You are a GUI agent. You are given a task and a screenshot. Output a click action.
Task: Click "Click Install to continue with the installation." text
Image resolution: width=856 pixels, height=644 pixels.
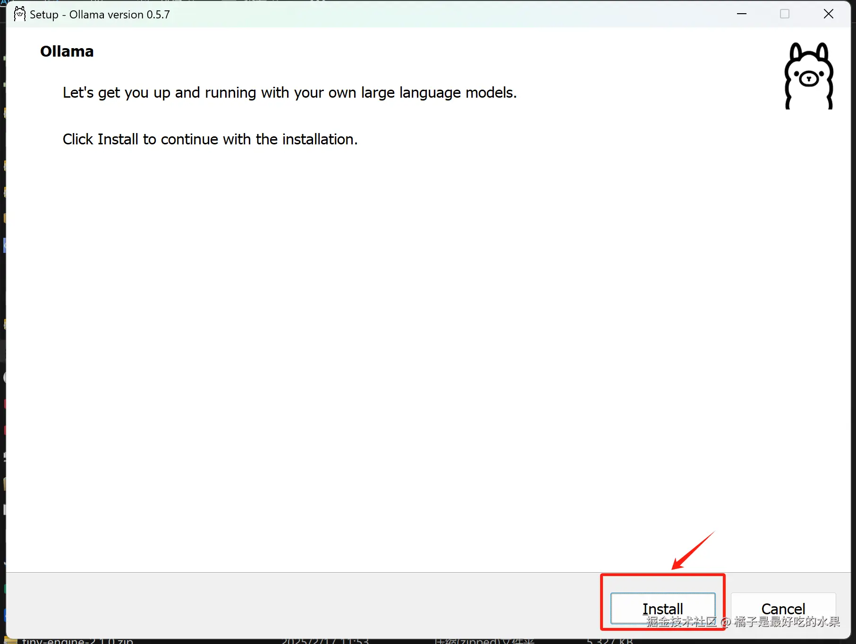[x=210, y=139]
